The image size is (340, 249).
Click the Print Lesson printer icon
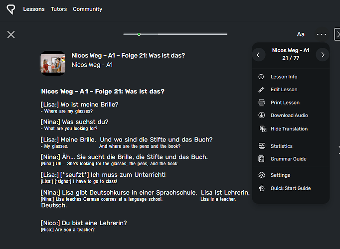point(262,103)
